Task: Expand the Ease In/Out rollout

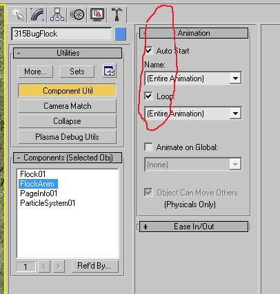Action: point(194,227)
